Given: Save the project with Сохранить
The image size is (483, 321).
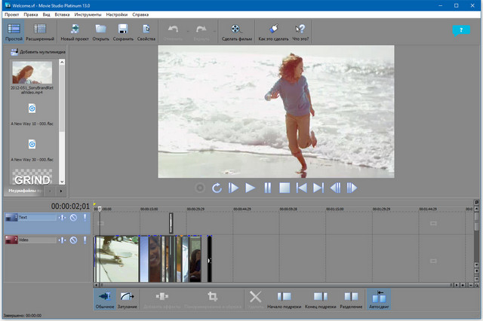Looking at the screenshot, I should [x=123, y=32].
